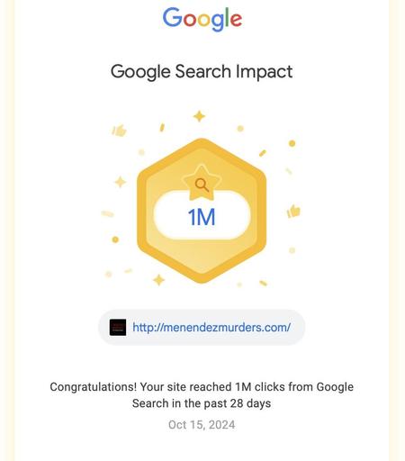
Task: Open the menendezmurders.com link
Action: pyautogui.click(x=211, y=327)
